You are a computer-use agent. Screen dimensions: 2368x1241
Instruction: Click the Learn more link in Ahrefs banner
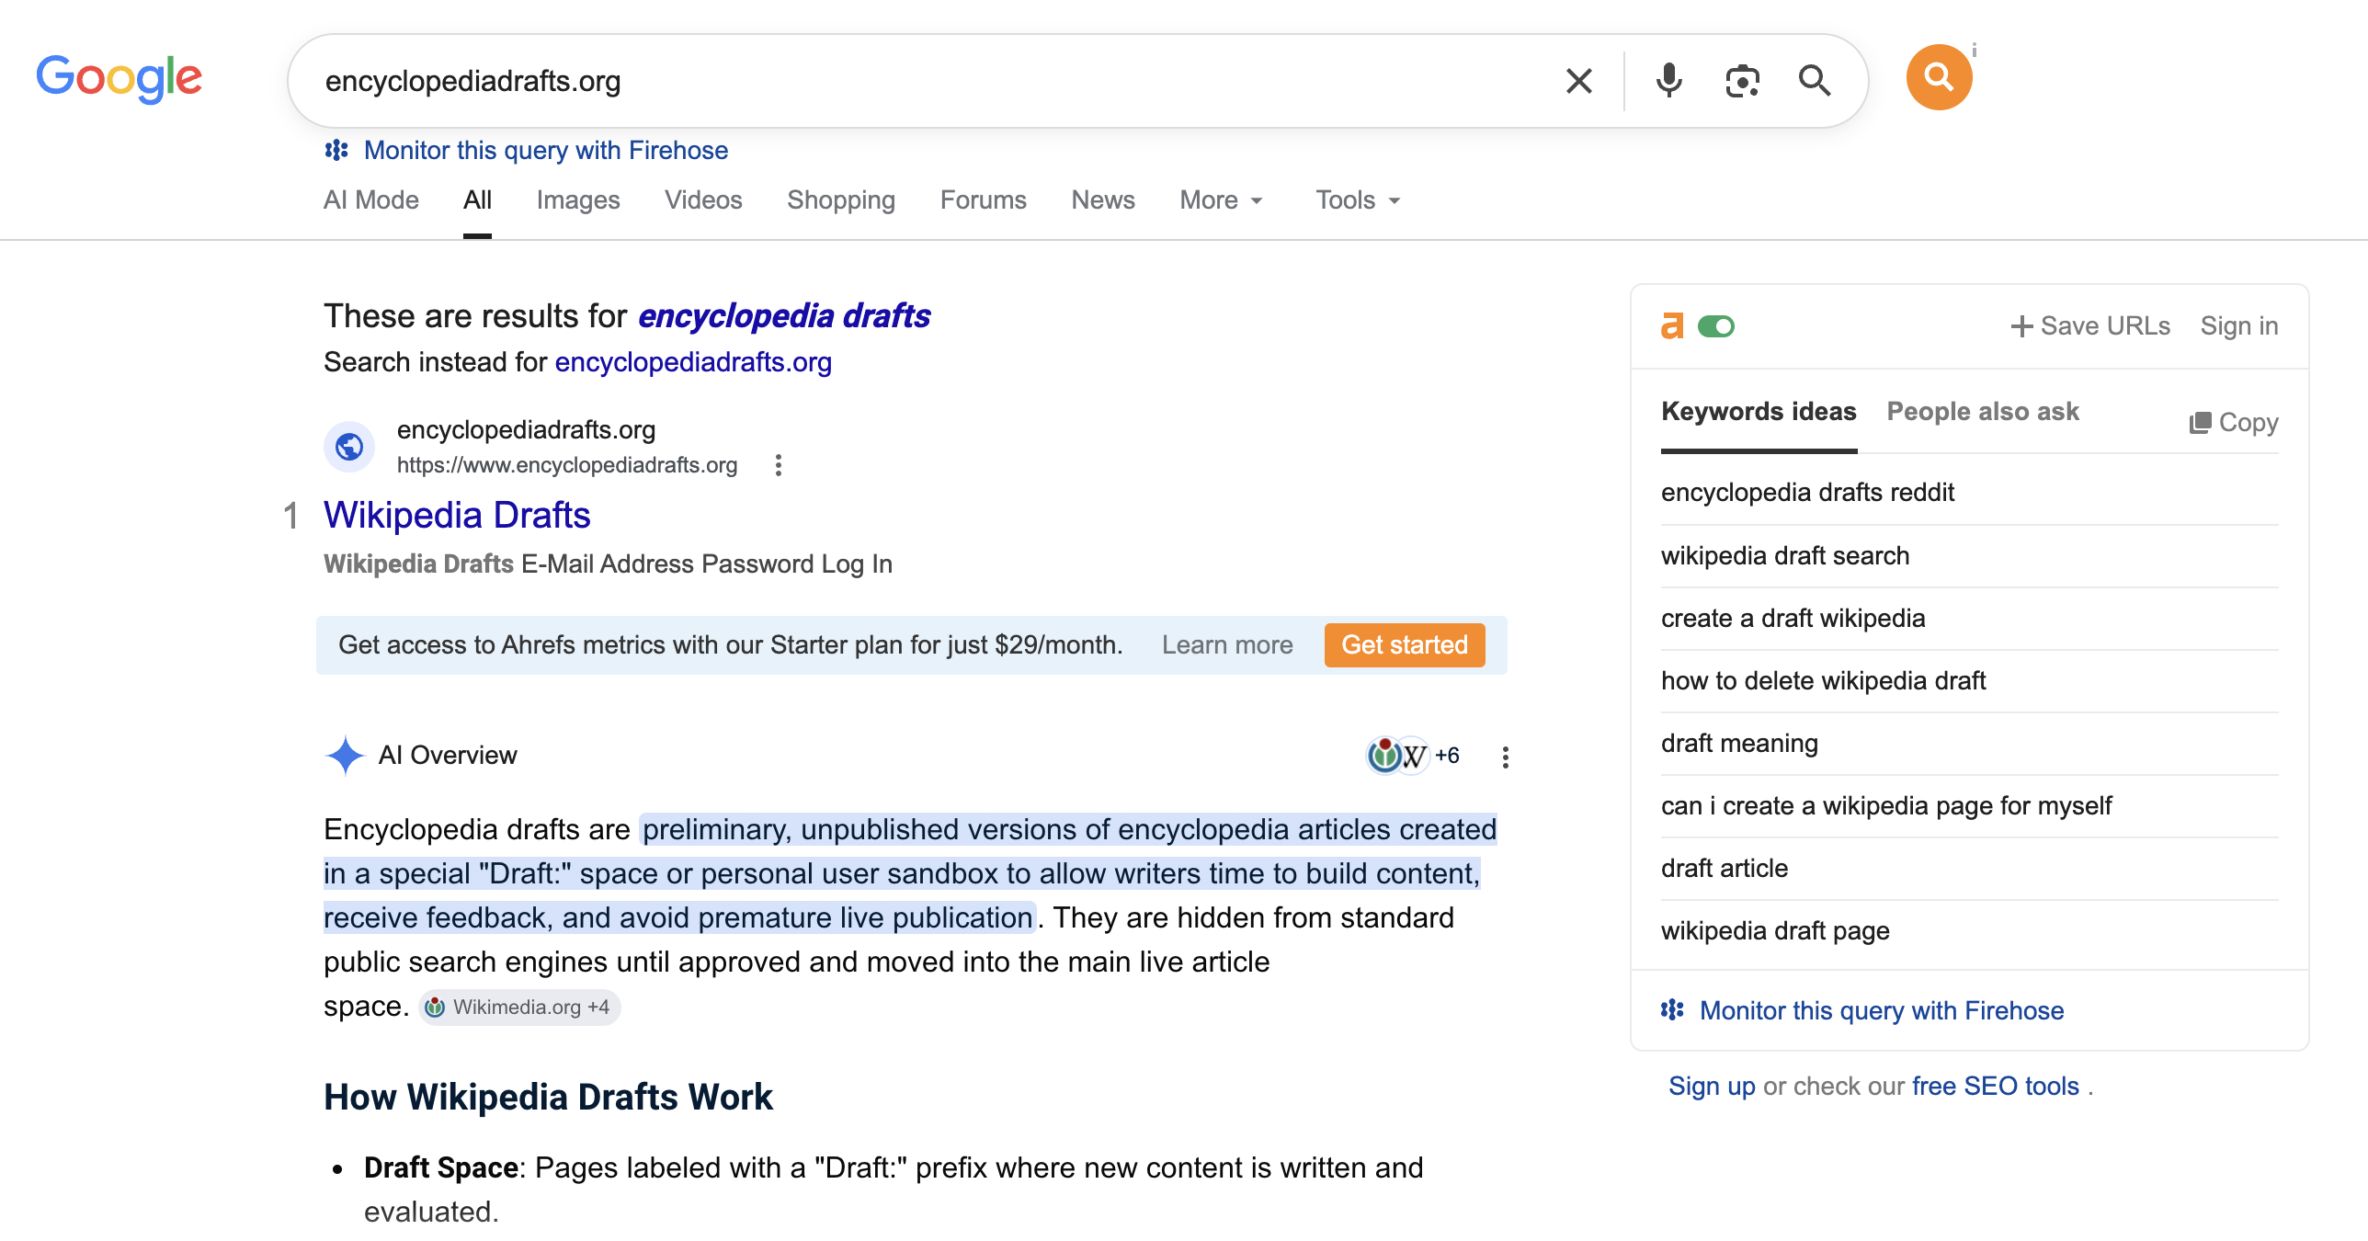tap(1227, 645)
